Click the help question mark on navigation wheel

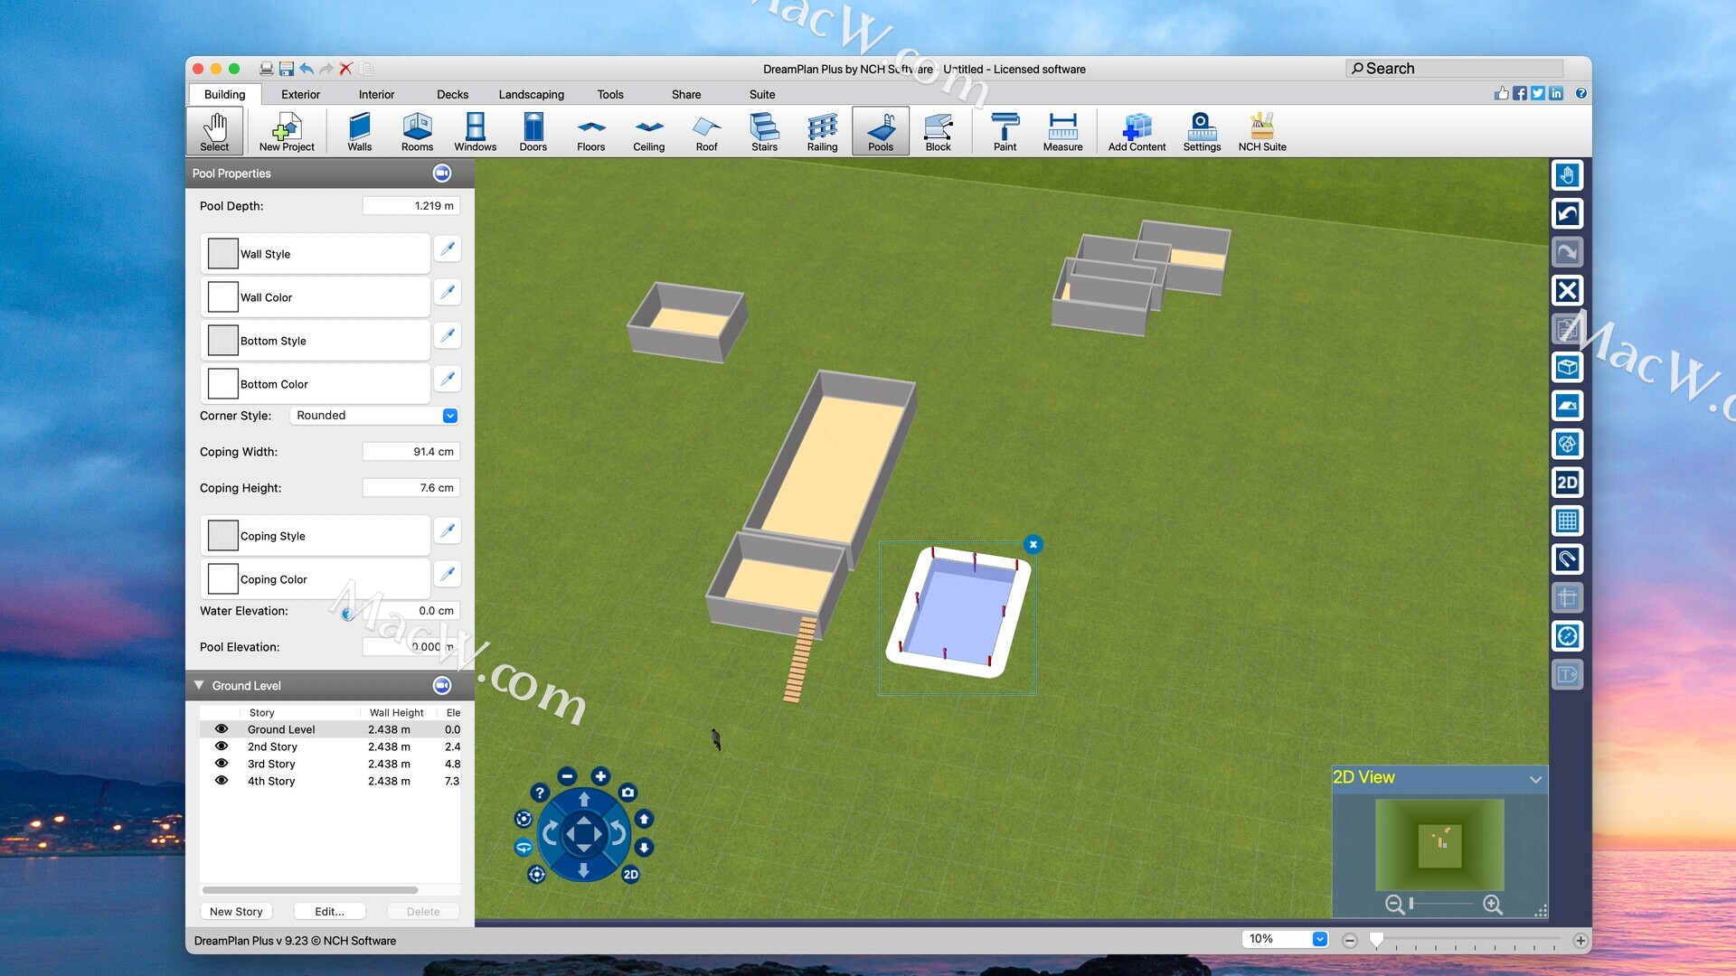click(x=540, y=793)
